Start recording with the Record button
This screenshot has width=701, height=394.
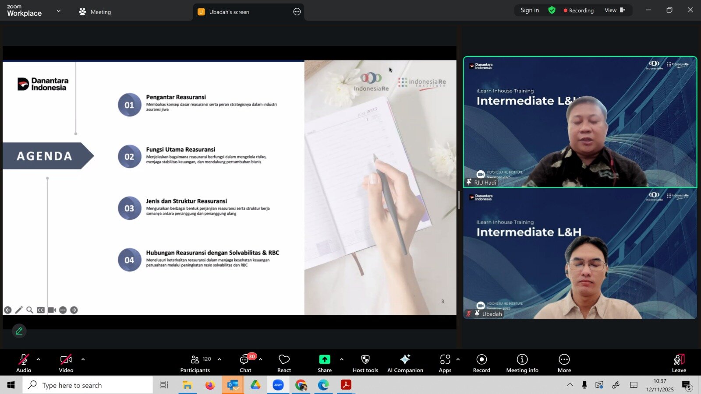(x=481, y=363)
